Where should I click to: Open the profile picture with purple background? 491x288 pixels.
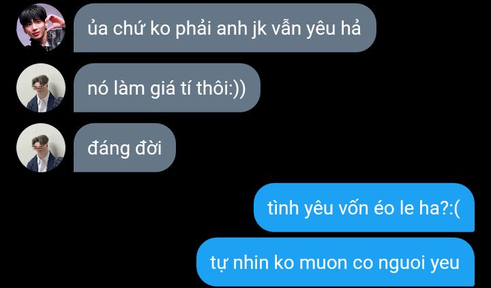pos(41,27)
